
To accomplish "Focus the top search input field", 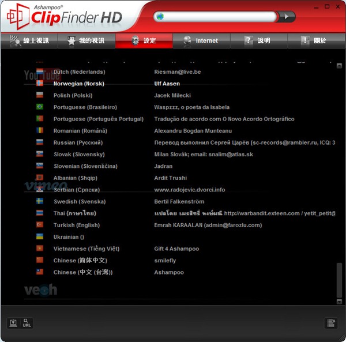I will [x=215, y=17].
